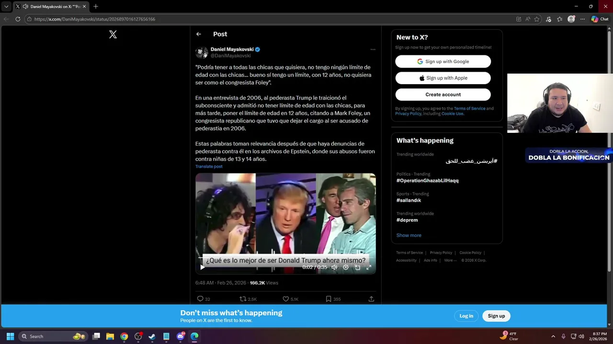Click Daniel Mayakovski's profile avatar
This screenshot has height=344, width=613.
(x=202, y=53)
